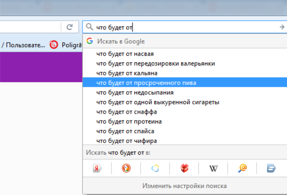Open the Poligraf bookmark
Screen dimensions: 287x195
(x=62, y=45)
